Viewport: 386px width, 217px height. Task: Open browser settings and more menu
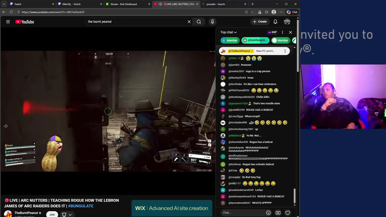click(281, 12)
